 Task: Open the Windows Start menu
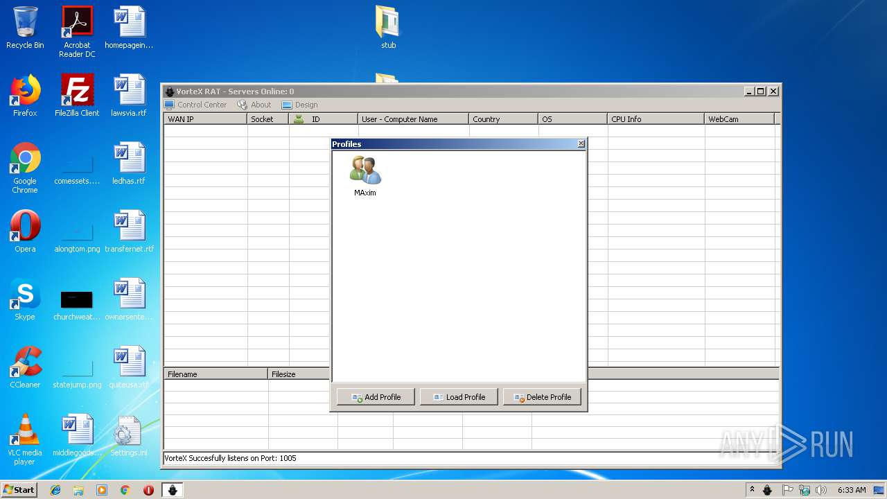click(x=19, y=489)
